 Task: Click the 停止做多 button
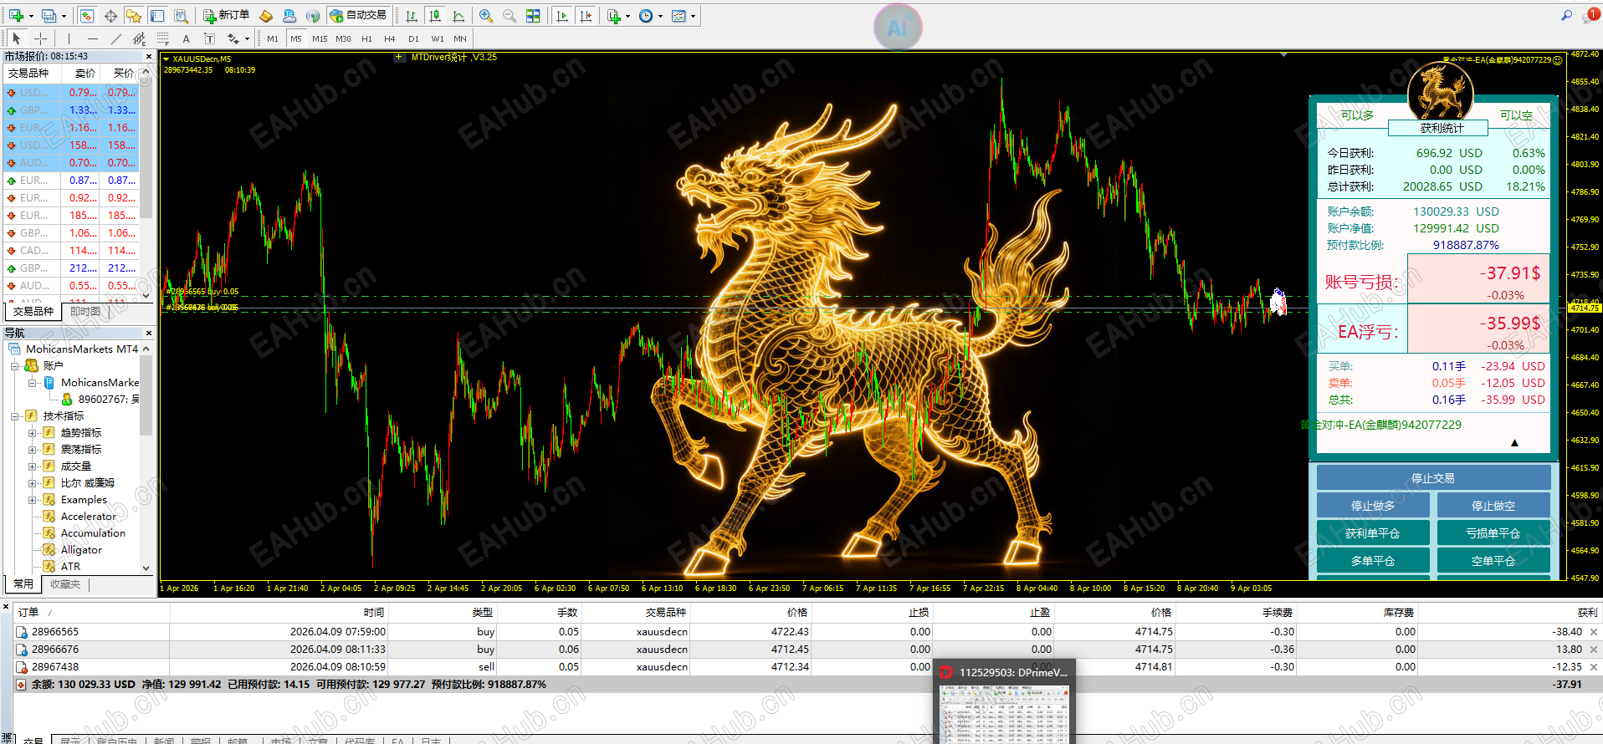pos(1373,506)
